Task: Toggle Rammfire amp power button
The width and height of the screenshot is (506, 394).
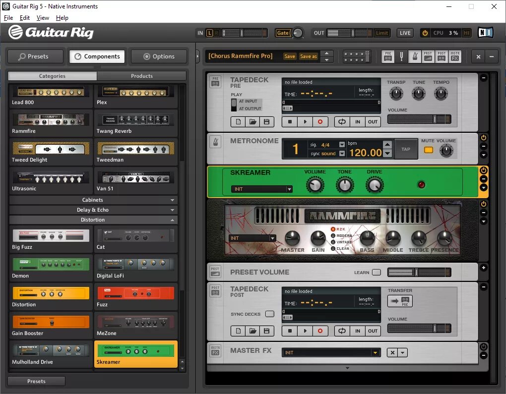Action: (483, 204)
